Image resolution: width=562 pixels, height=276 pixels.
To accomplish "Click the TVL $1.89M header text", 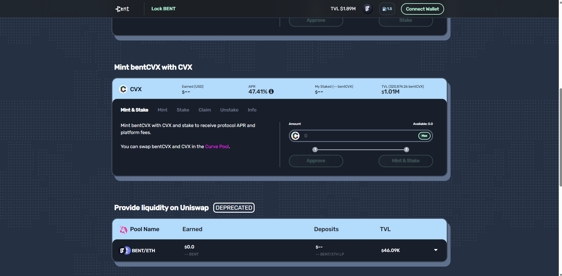I will coord(343,9).
